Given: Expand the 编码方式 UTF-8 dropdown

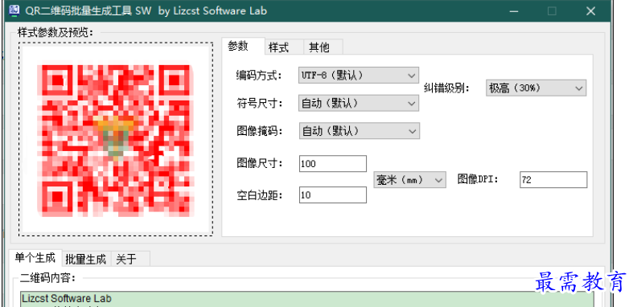Looking at the screenshot, I should click(x=359, y=75).
